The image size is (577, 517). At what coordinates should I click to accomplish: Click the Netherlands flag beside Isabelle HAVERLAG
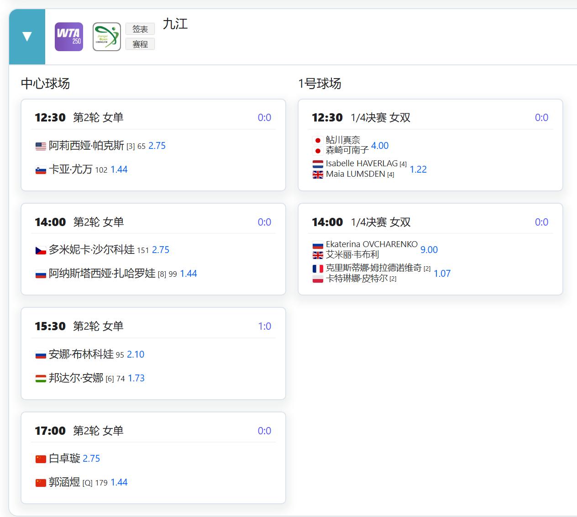point(318,163)
